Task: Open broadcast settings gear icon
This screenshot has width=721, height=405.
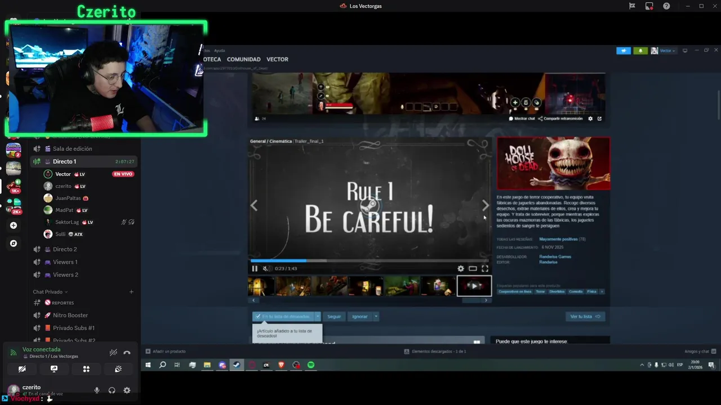Action: [590, 119]
